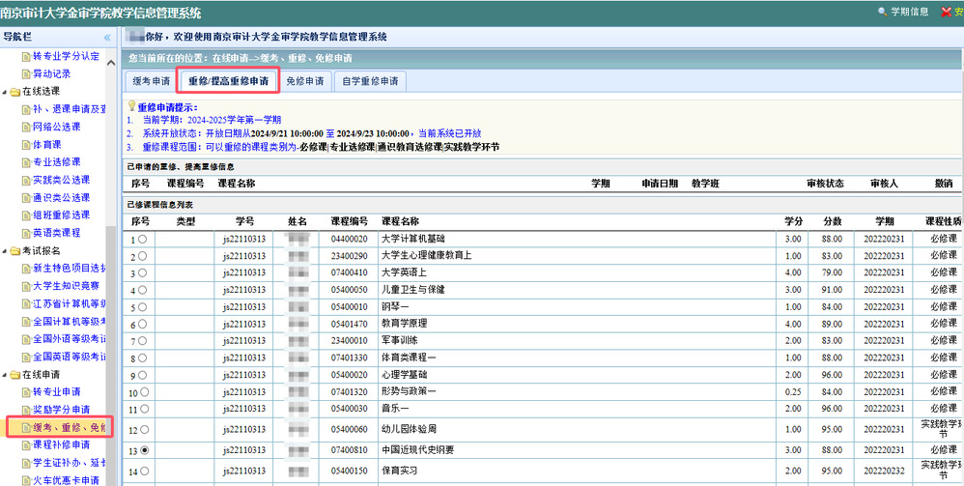Select radio button for 大学计算机基础 row

[144, 239]
